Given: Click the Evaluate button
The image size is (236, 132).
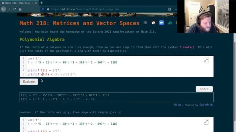Looking at the screenshot, I should coord(29,81).
